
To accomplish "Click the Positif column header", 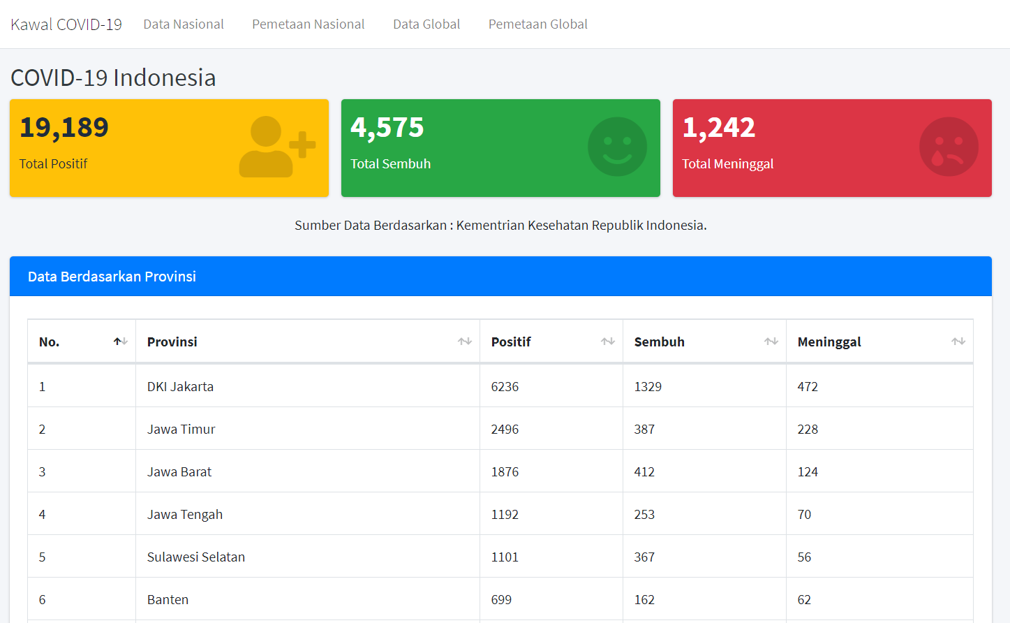I will 551,342.
